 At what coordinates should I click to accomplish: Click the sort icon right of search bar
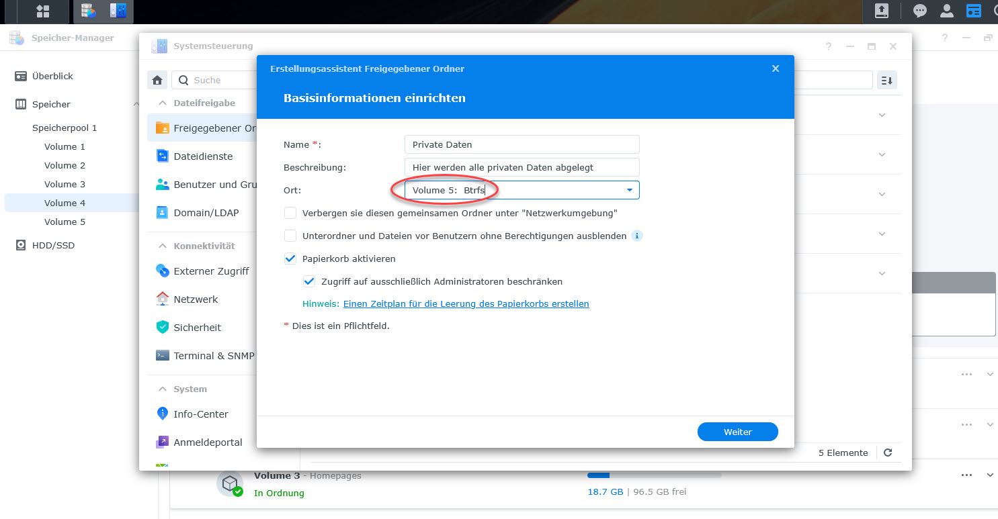pos(886,81)
